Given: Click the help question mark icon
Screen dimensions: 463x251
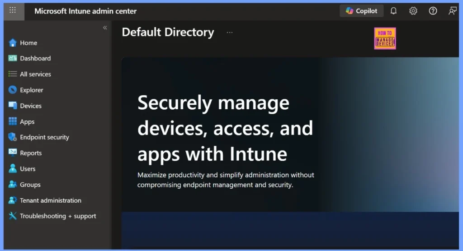Looking at the screenshot, I should pos(433,11).
